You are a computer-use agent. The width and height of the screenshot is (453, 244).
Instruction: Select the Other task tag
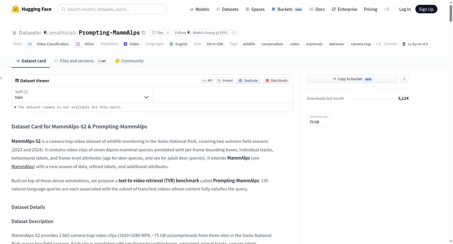click(x=85, y=44)
